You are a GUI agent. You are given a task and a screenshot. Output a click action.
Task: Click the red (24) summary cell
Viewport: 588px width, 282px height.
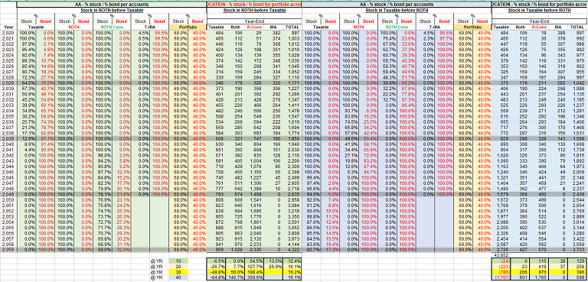click(501, 261)
